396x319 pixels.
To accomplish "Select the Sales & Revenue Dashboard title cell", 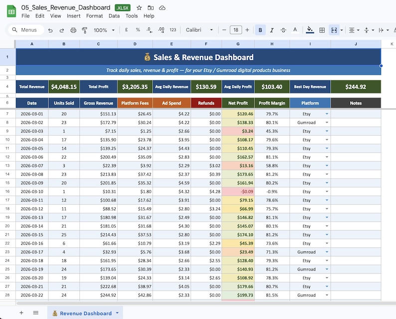I will tap(198, 57).
